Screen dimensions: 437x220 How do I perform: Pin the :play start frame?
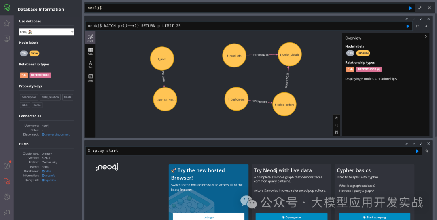407,144
